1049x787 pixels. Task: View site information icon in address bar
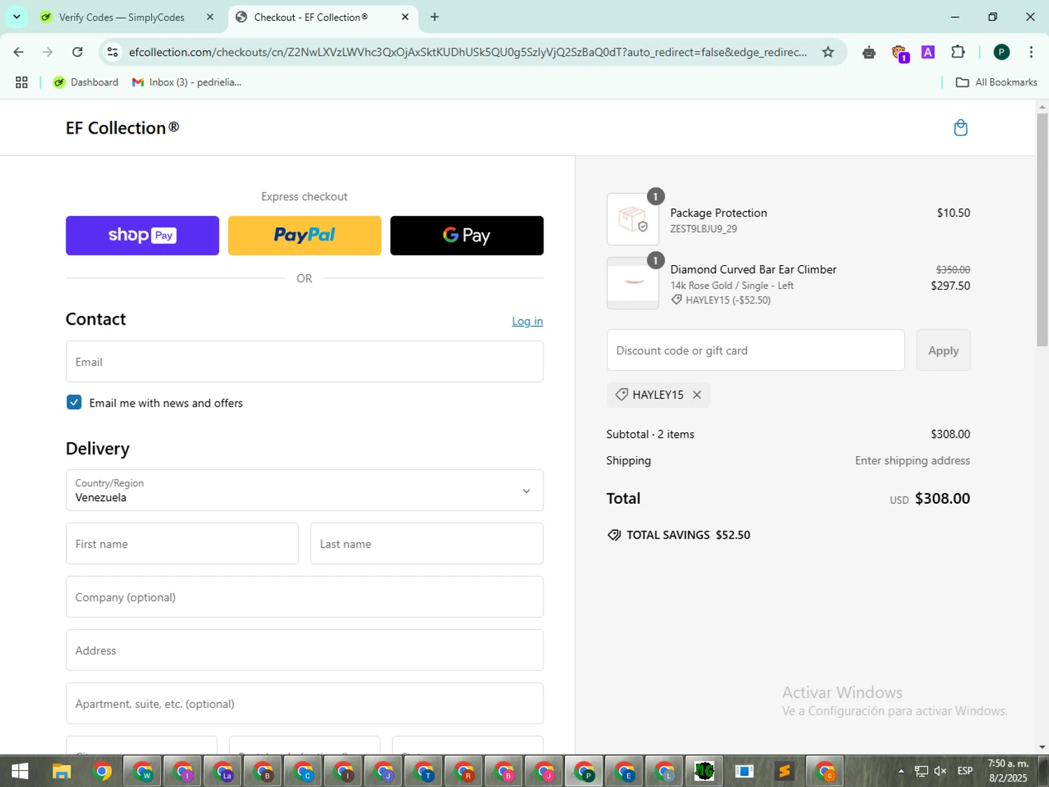click(x=113, y=52)
